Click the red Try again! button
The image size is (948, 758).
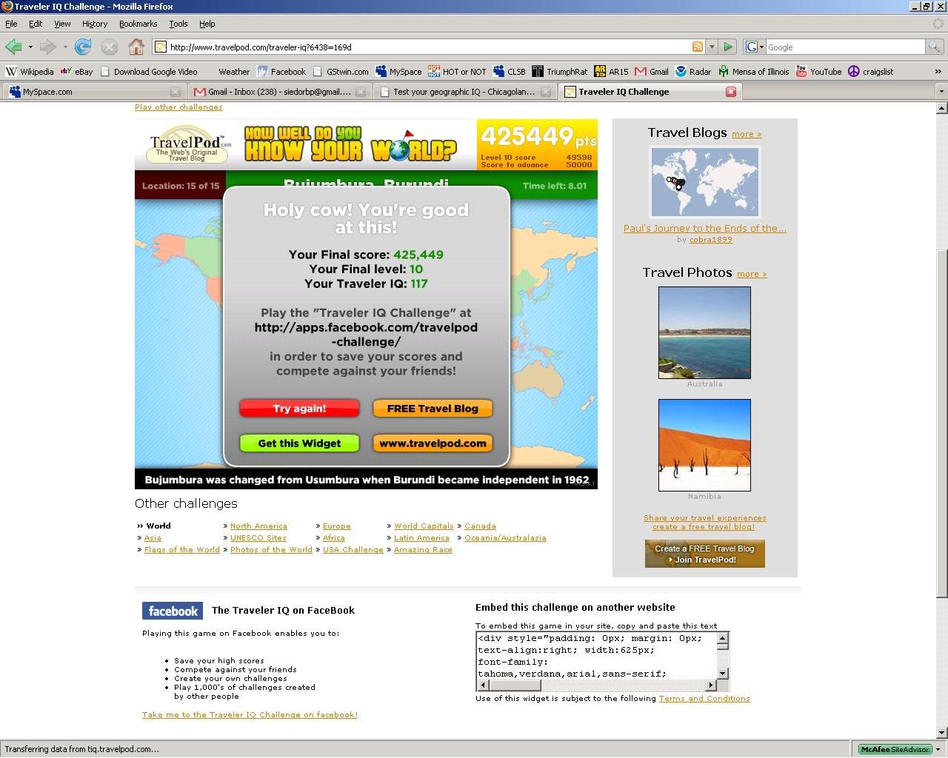[299, 409]
